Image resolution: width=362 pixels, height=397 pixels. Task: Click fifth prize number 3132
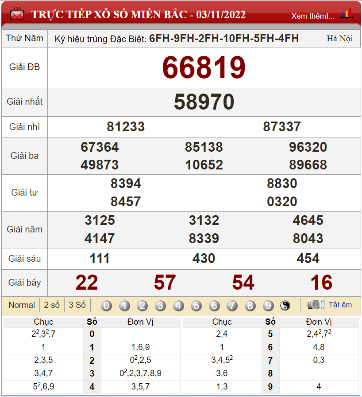(x=204, y=220)
